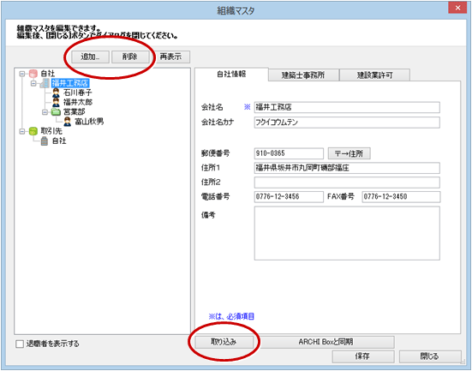Click the 取り込み import button
Viewport: 472px width, 371px height.
(224, 342)
